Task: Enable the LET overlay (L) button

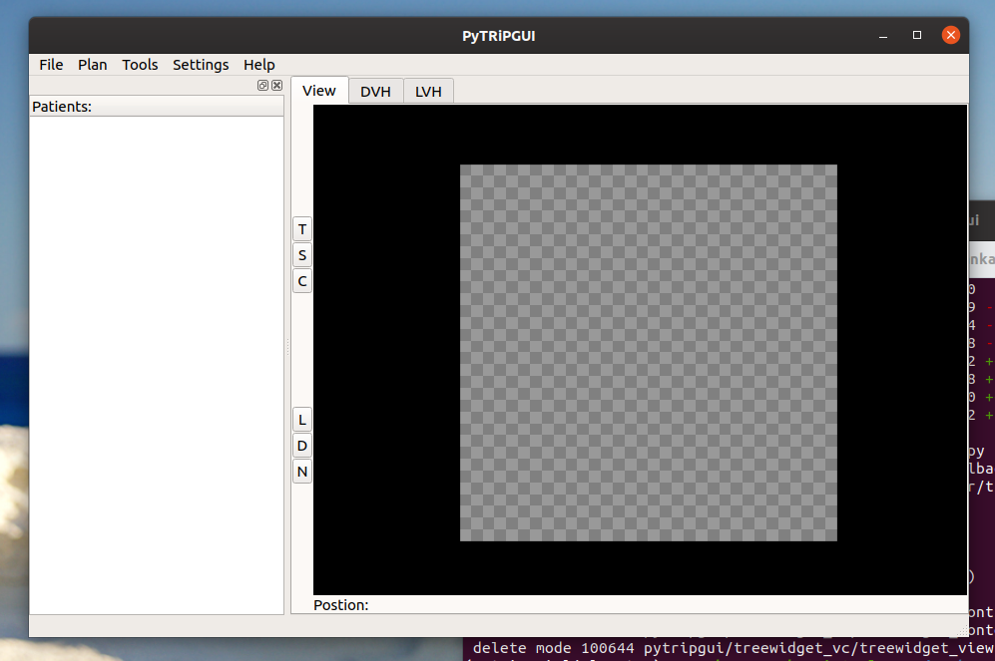Action: 301,419
